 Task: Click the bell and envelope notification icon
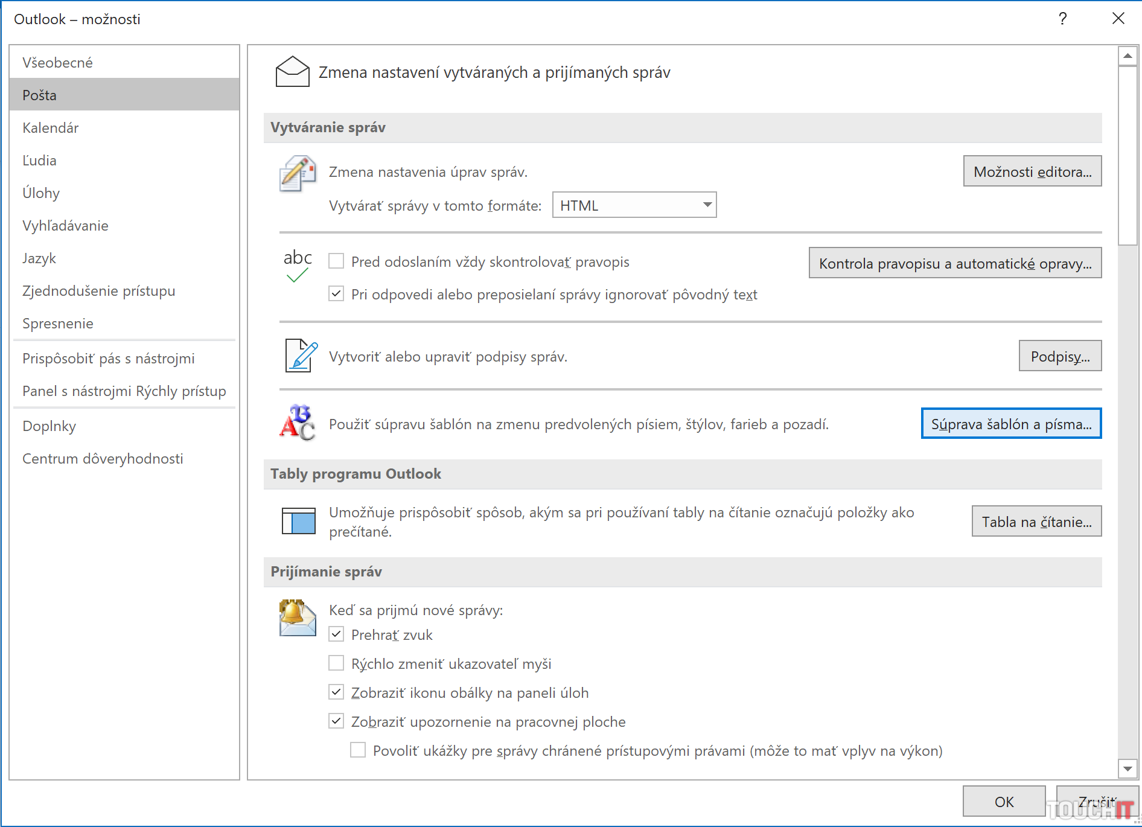point(298,618)
